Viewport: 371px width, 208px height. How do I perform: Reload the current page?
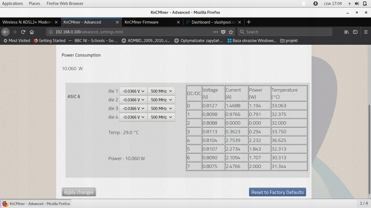[23, 32]
